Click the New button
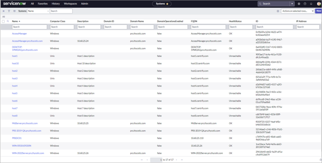 pyautogui.click(x=318, y=11)
